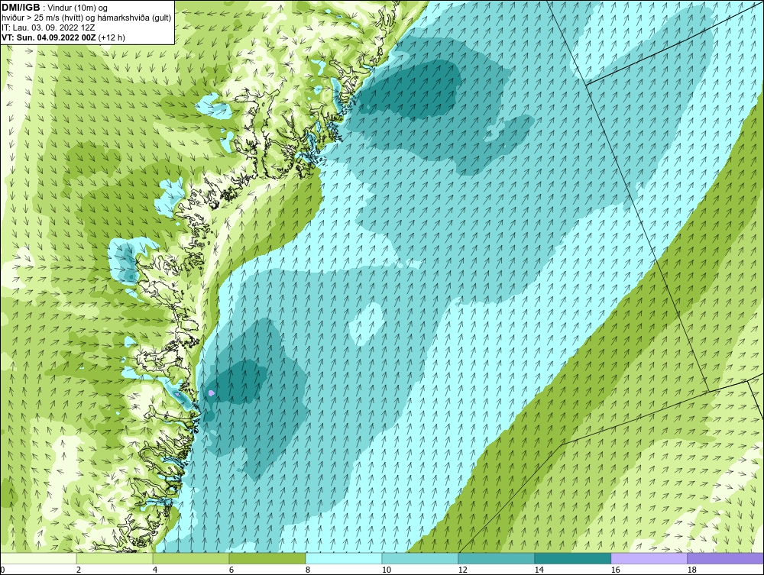Image resolution: width=764 pixels, height=575 pixels.
Task: Click the 18+ m/s purple swatch
Action: click(726, 558)
